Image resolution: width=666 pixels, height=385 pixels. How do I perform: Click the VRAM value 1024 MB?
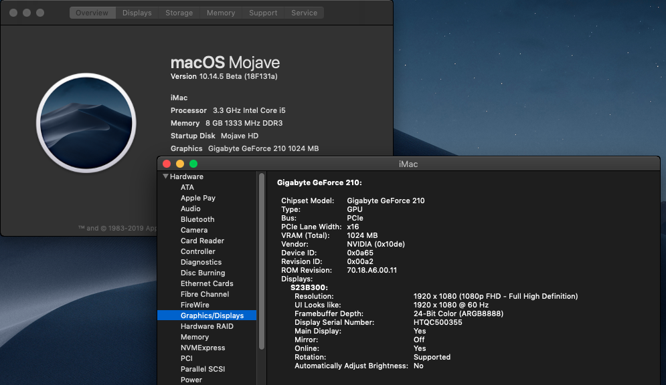(362, 235)
